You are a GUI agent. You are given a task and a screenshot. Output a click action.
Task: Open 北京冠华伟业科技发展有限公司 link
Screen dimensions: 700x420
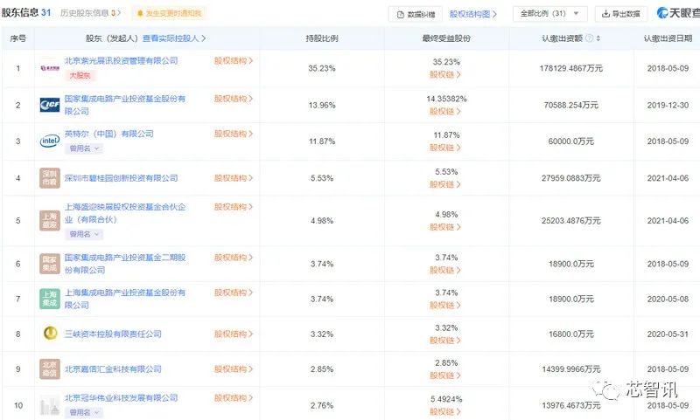click(x=121, y=397)
